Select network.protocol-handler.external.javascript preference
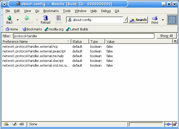This screenshot has width=179, height=129. coord(34,51)
